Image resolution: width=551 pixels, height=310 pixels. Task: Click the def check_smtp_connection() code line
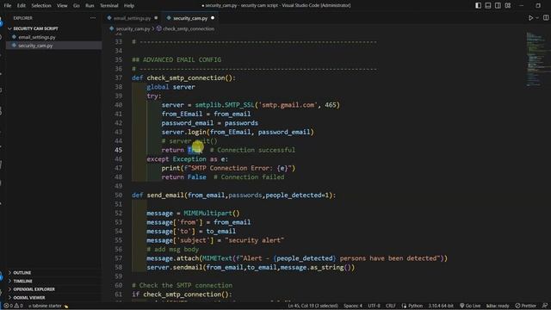(x=183, y=77)
